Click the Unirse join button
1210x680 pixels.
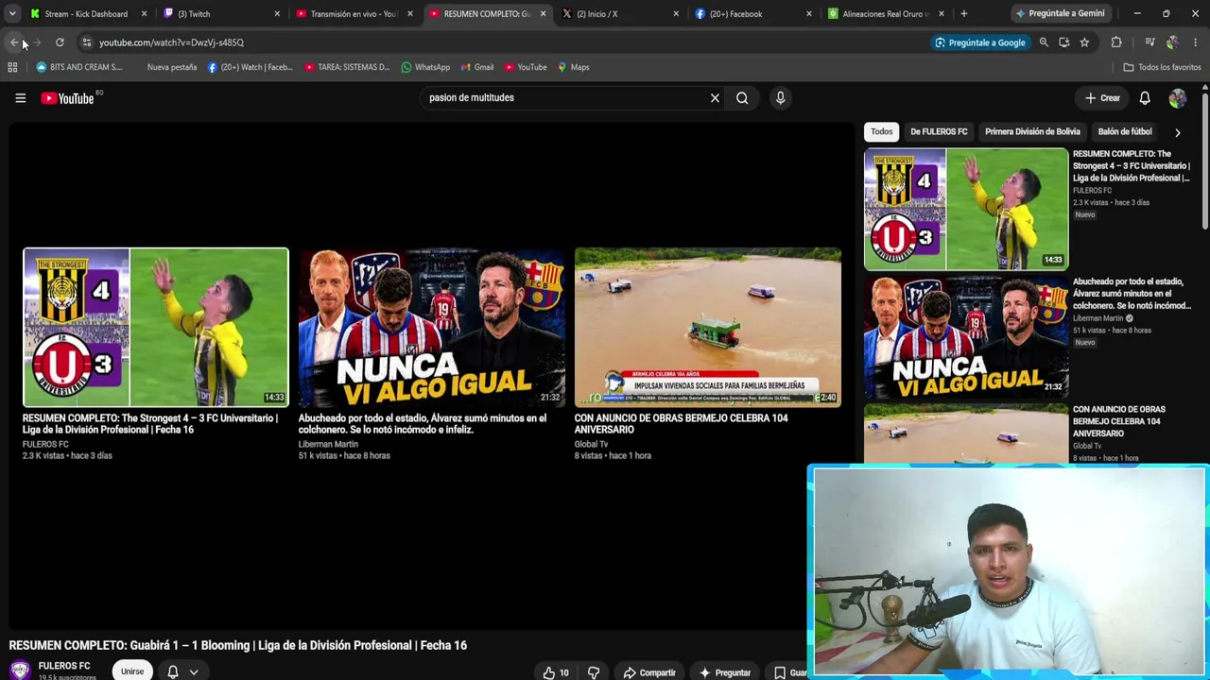click(x=132, y=671)
